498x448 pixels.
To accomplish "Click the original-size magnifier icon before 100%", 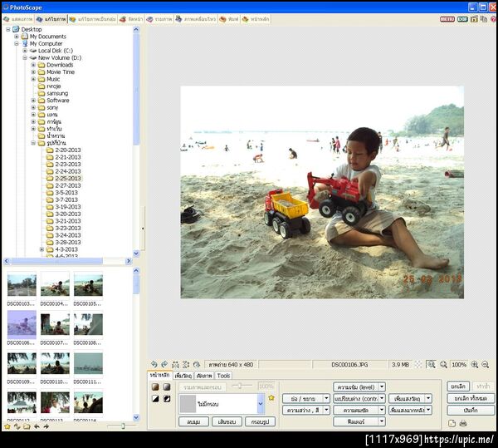I will [443, 364].
